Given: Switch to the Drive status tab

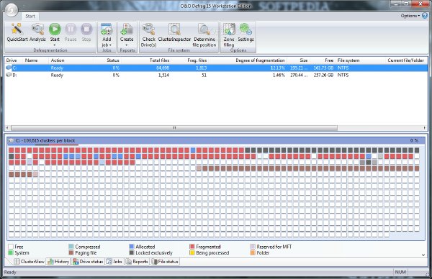Looking at the screenshot, I should [88, 262].
